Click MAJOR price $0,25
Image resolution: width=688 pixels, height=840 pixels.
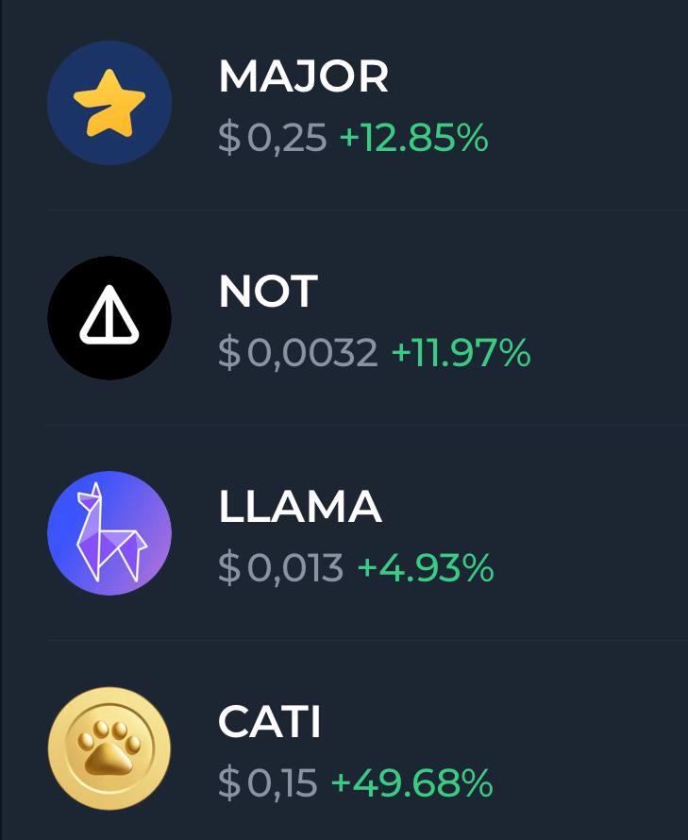coord(273,138)
